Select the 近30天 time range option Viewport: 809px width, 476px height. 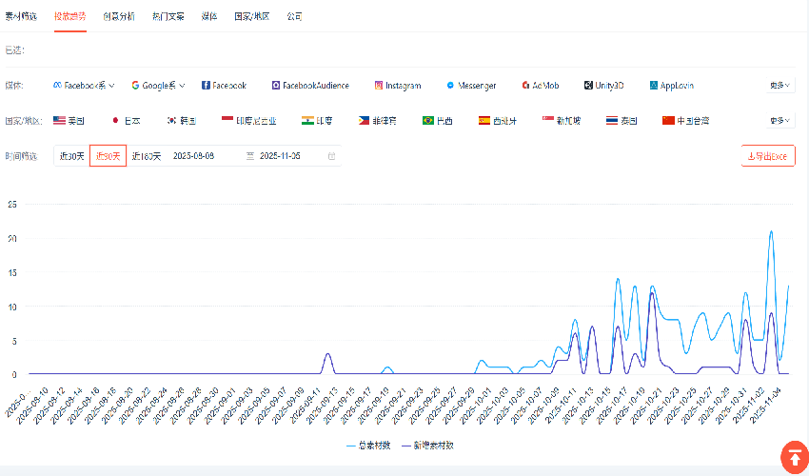[x=71, y=156]
